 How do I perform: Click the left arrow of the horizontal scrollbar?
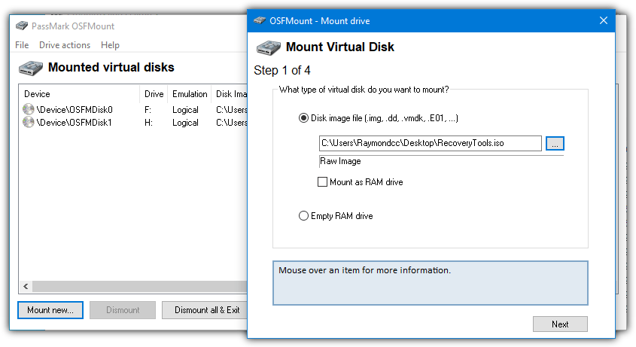point(26,287)
